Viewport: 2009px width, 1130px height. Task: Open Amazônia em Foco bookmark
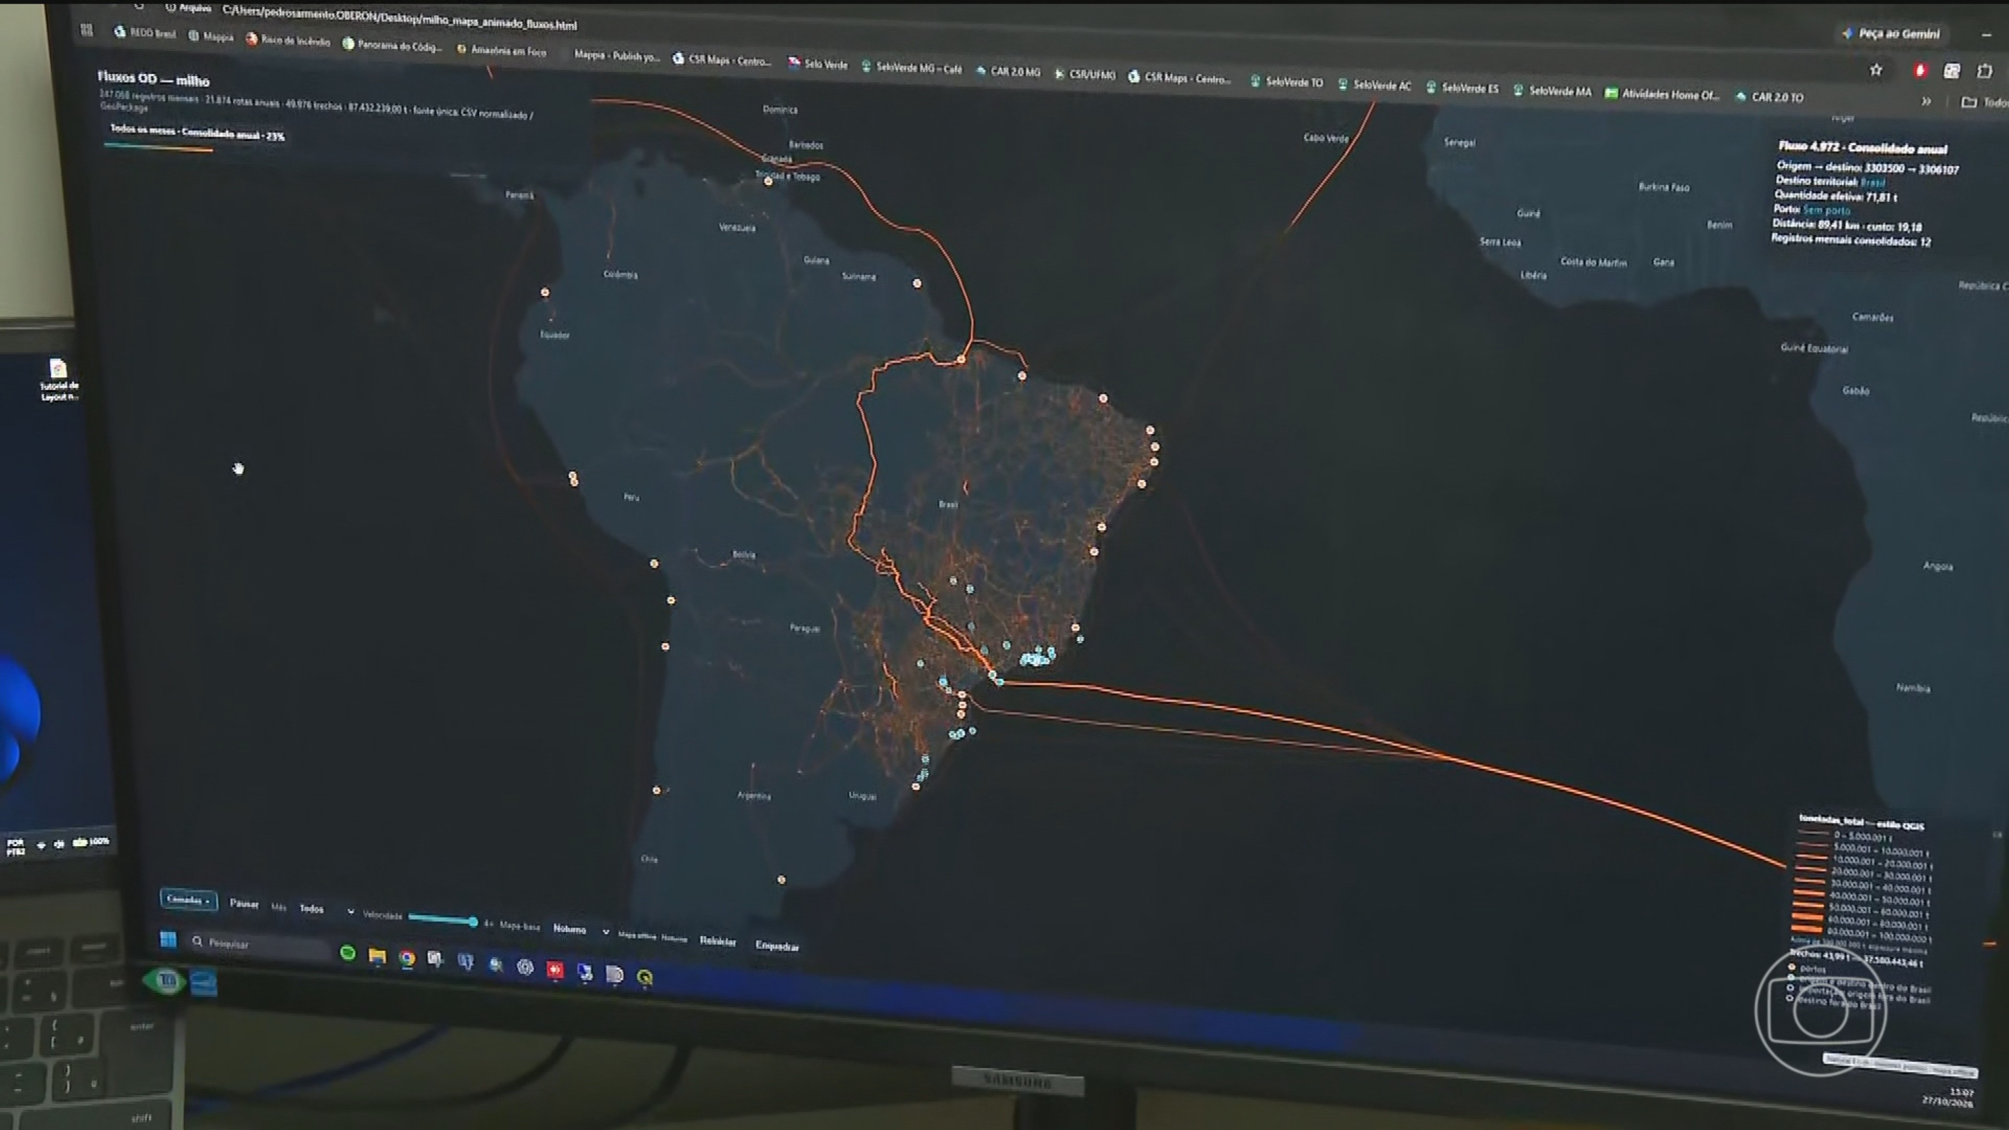502,50
